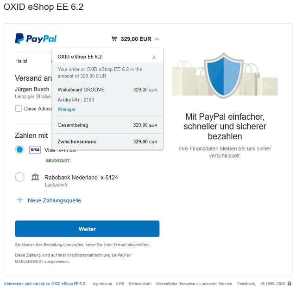Click the PayPal logo
The image size is (296, 289).
[36, 39]
